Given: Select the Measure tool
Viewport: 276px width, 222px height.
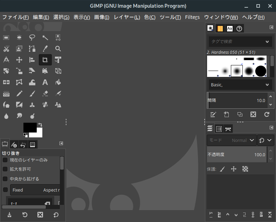Looking at the screenshot, I should pyautogui.click(x=6, y=60).
